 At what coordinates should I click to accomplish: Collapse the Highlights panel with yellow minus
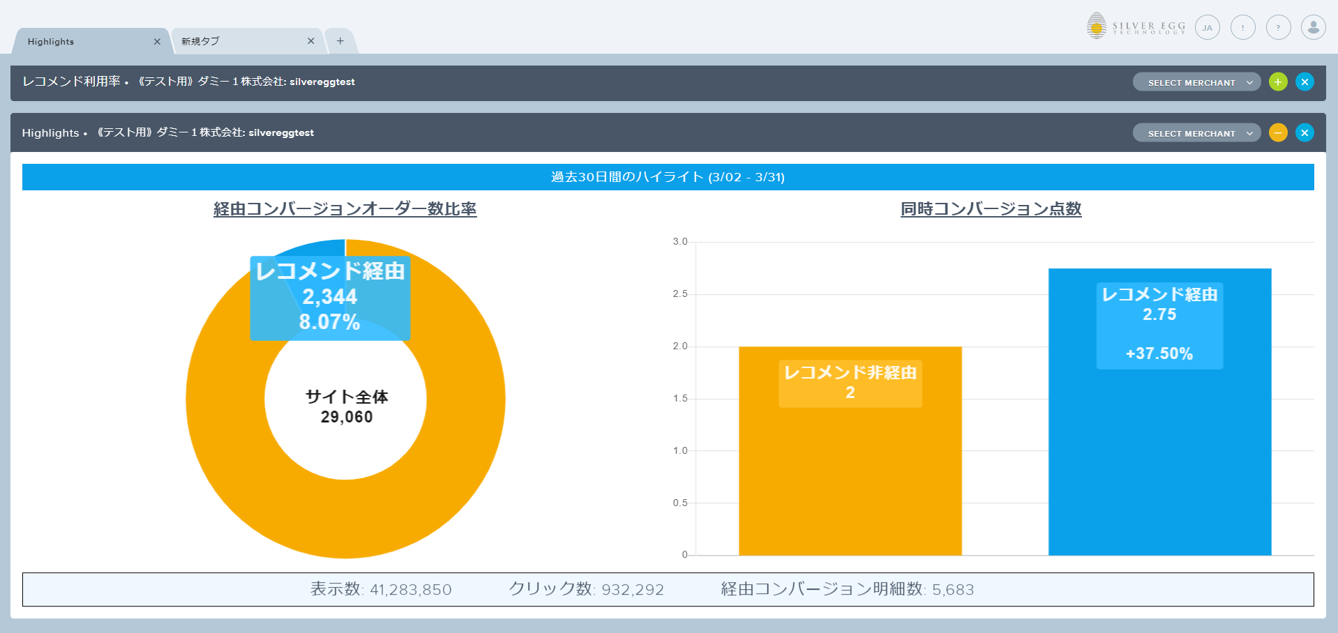[x=1278, y=133]
